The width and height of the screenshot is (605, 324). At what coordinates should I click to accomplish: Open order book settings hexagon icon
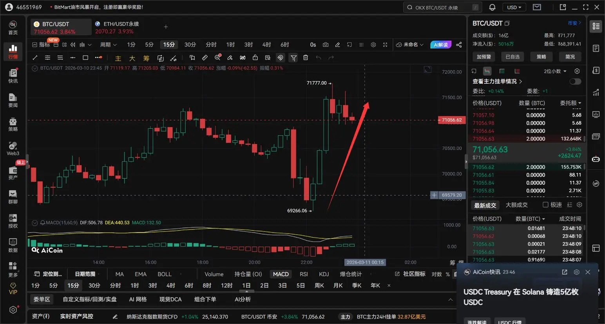click(577, 71)
